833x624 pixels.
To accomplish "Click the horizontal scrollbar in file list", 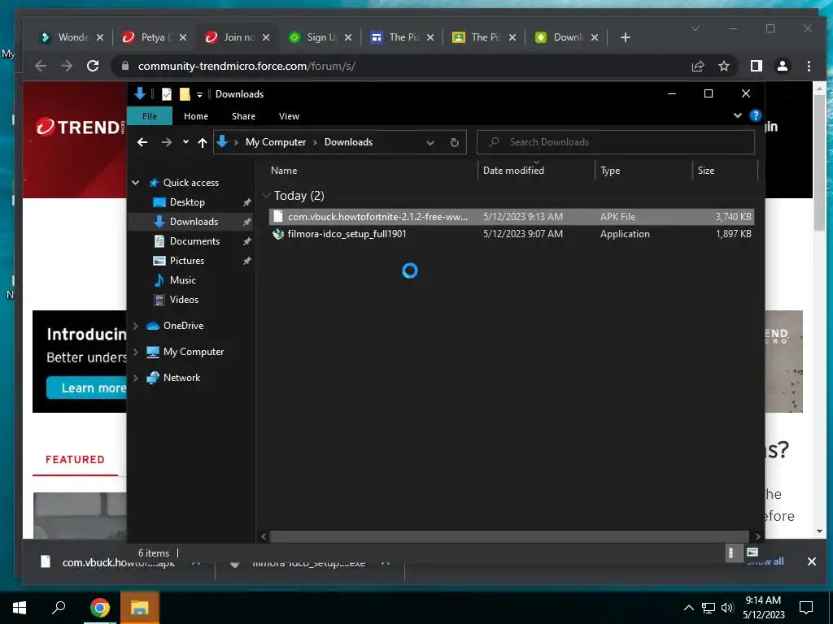I will tap(509, 536).
